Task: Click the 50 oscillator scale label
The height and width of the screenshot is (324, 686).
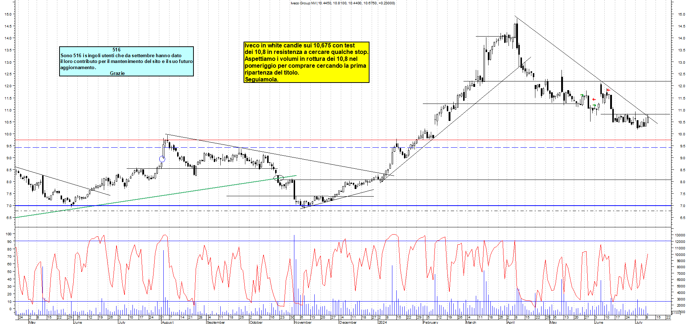Action: point(9,272)
